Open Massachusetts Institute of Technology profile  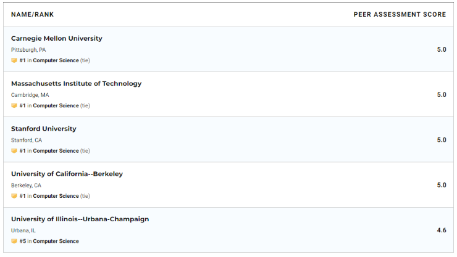(76, 83)
